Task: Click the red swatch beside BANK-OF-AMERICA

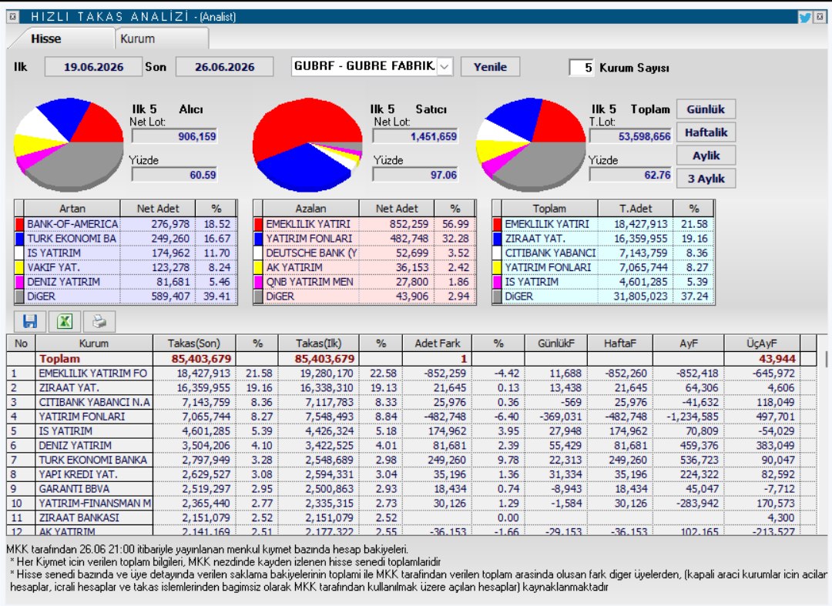Action: pos(19,224)
